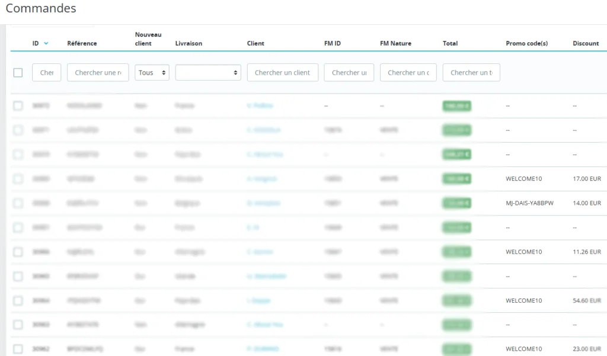Click the Total column header
Screen dimensions: 607x356
click(451, 43)
